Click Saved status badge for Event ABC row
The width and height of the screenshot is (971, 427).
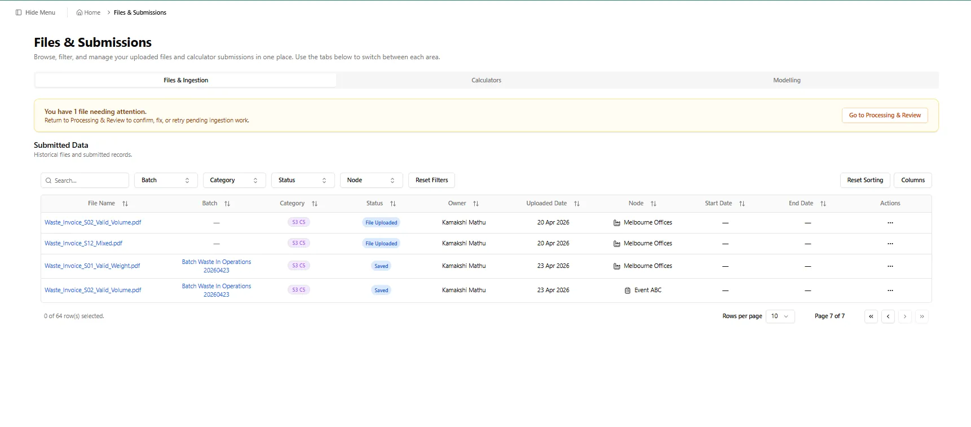coord(381,290)
